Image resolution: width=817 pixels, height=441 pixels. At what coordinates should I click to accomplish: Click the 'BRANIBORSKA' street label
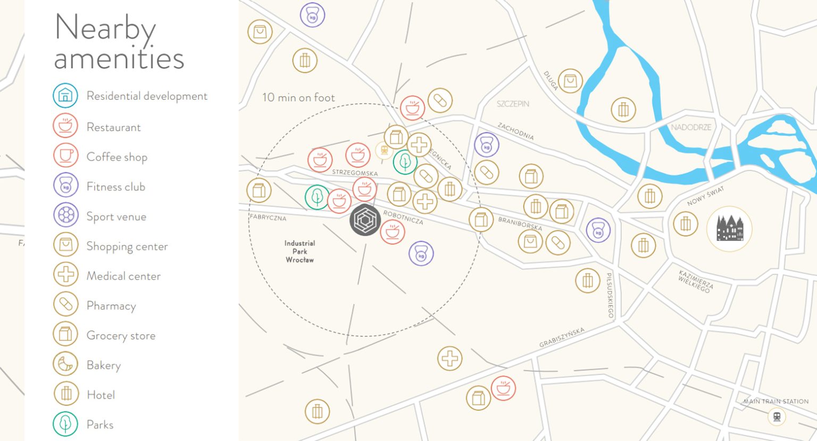(x=520, y=223)
